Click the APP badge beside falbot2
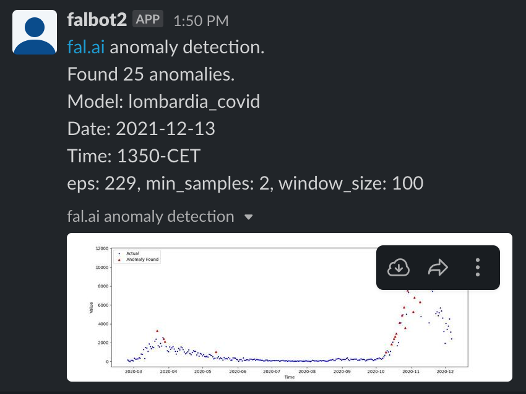 148,19
